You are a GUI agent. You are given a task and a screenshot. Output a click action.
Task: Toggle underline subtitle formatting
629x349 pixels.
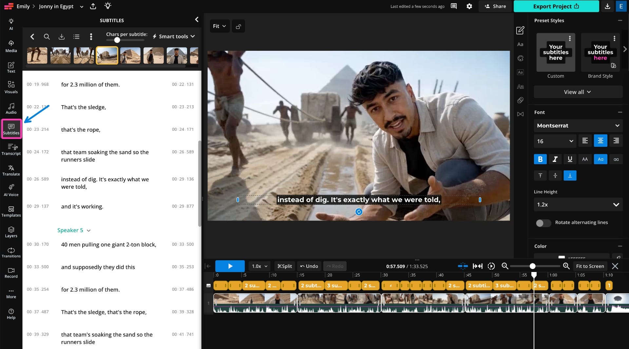570,159
